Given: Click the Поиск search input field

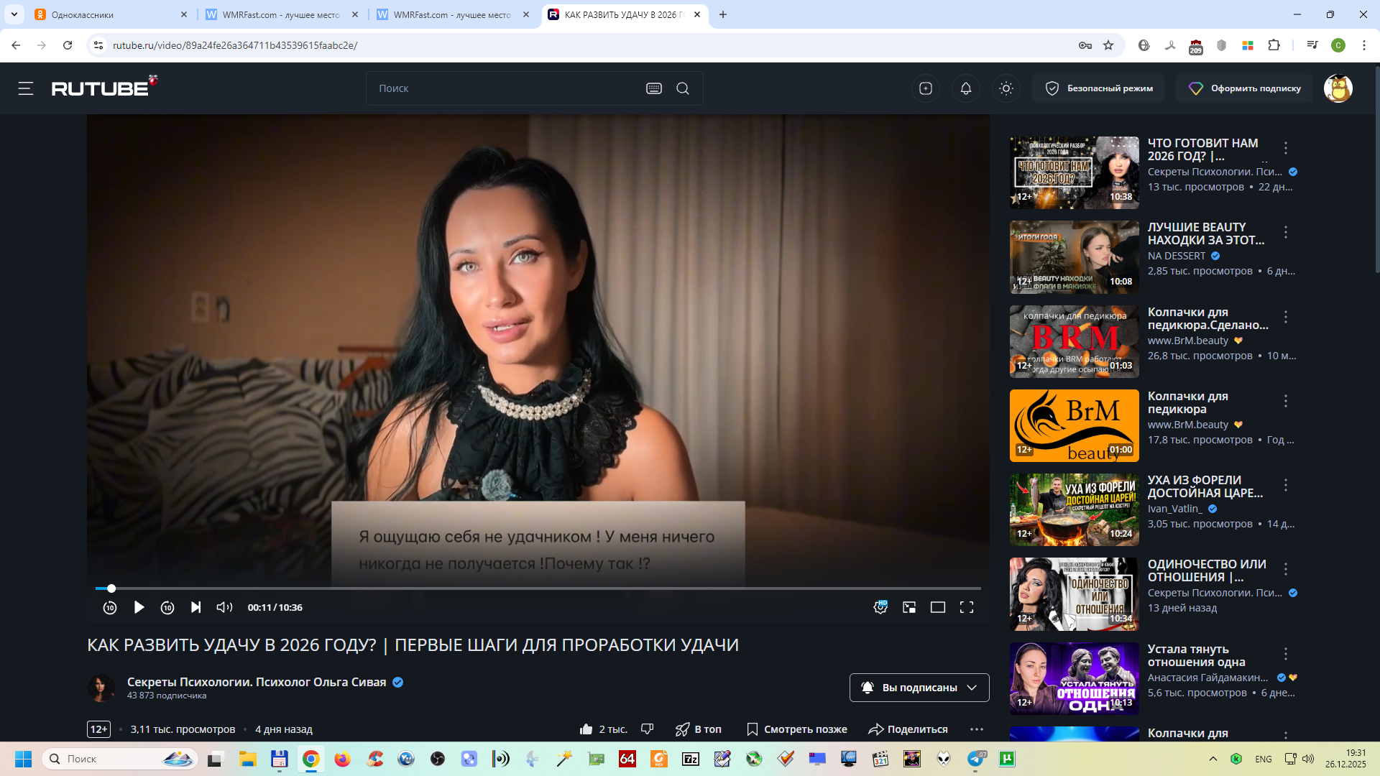Looking at the screenshot, I should pos(503,88).
